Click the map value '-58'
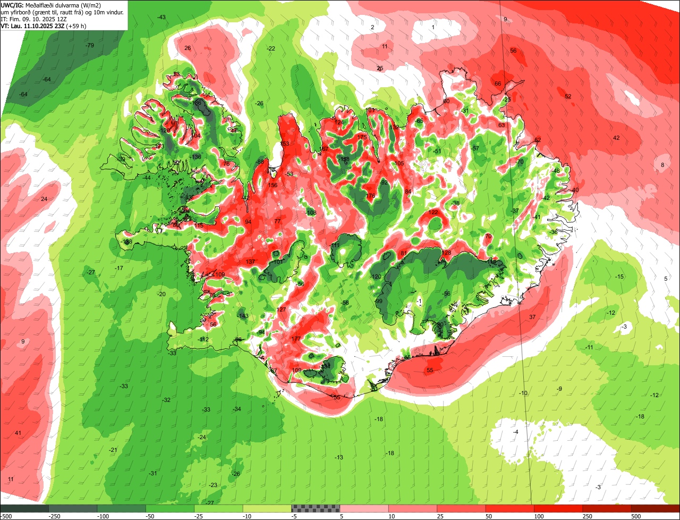 pos(345,303)
